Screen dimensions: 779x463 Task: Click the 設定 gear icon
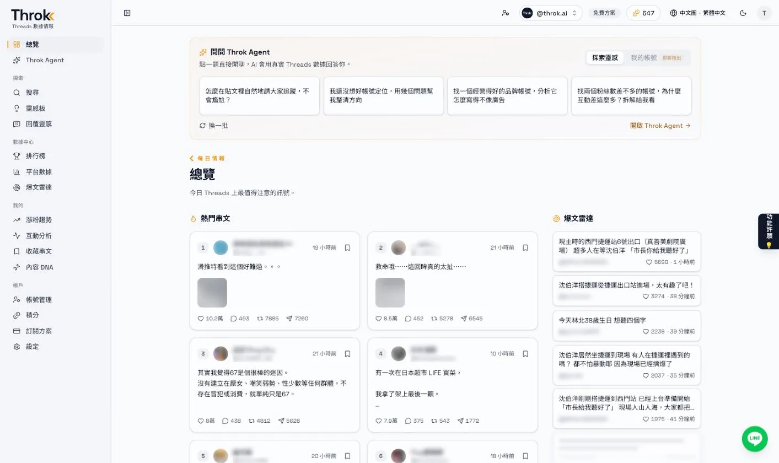point(17,347)
